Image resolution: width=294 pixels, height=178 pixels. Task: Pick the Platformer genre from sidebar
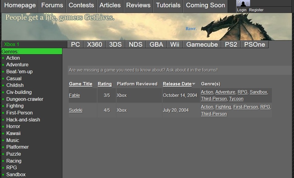point(18,147)
